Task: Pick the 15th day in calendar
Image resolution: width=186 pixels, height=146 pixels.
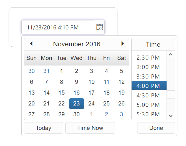Action: click(x=62, y=93)
